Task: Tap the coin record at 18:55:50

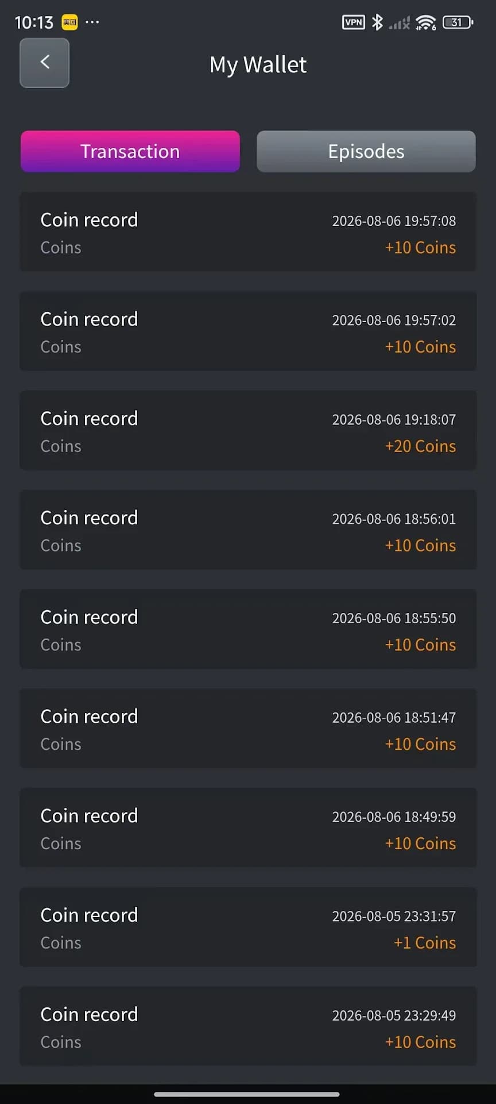Action: click(x=248, y=630)
